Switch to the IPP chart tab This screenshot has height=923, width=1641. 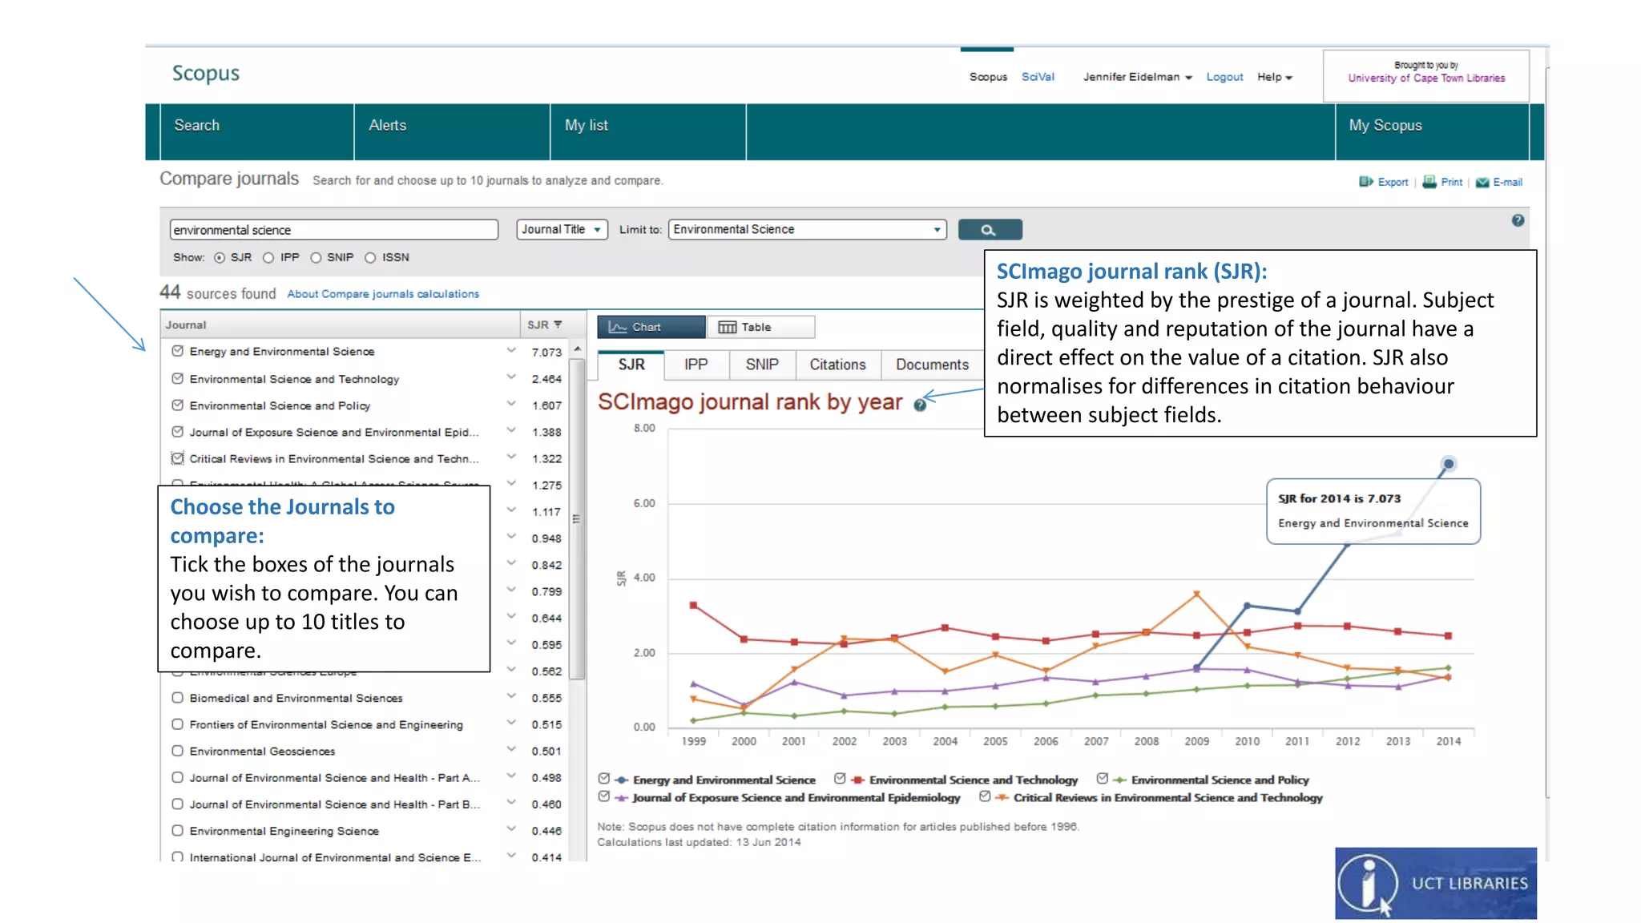(x=696, y=365)
